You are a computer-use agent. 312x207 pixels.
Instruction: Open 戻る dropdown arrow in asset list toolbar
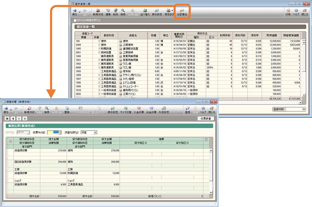[x=80, y=12]
